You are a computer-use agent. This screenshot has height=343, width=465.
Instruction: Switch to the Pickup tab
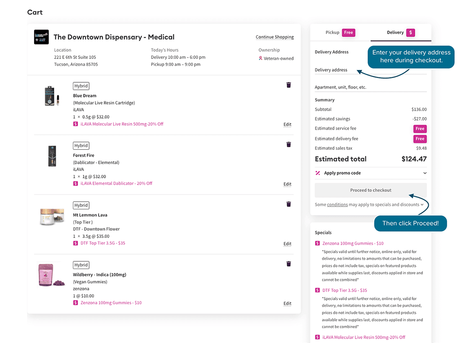(x=340, y=33)
